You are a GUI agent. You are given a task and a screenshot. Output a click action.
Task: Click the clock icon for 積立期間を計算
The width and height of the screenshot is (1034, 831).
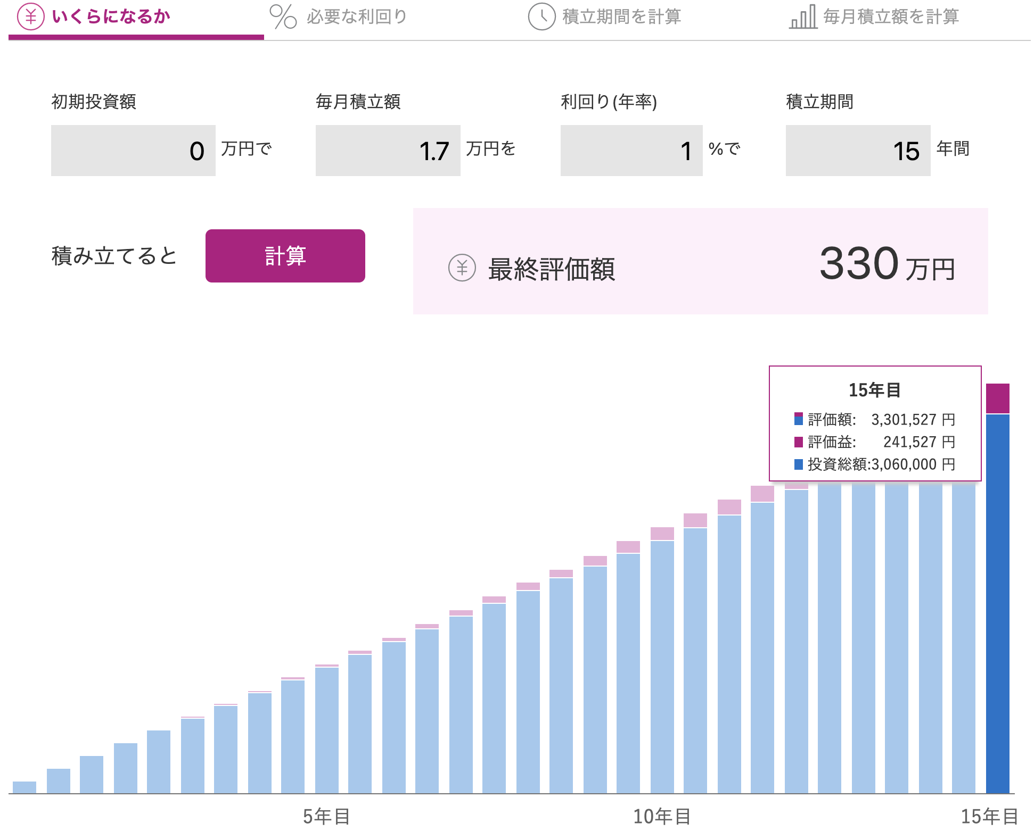tap(541, 16)
